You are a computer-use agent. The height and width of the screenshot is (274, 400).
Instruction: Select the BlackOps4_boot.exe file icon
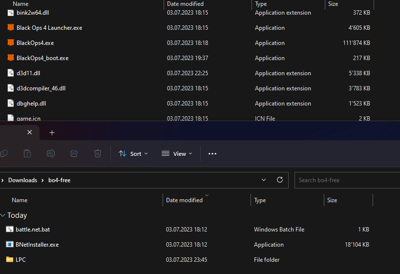[x=11, y=58]
